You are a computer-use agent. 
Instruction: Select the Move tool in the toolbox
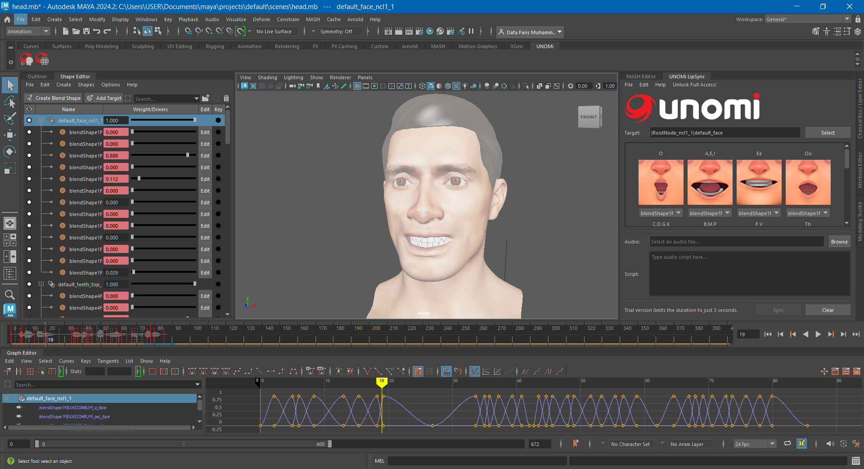click(9, 135)
